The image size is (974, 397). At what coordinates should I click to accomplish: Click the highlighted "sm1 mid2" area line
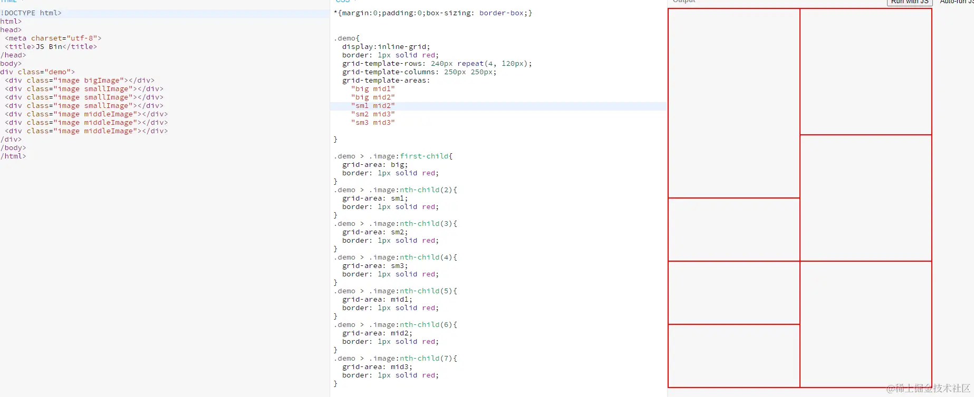pyautogui.click(x=373, y=106)
